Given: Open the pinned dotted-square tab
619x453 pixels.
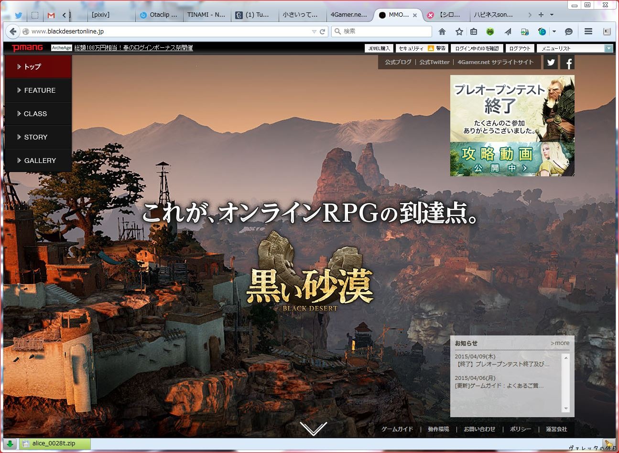Looking at the screenshot, I should [x=35, y=15].
